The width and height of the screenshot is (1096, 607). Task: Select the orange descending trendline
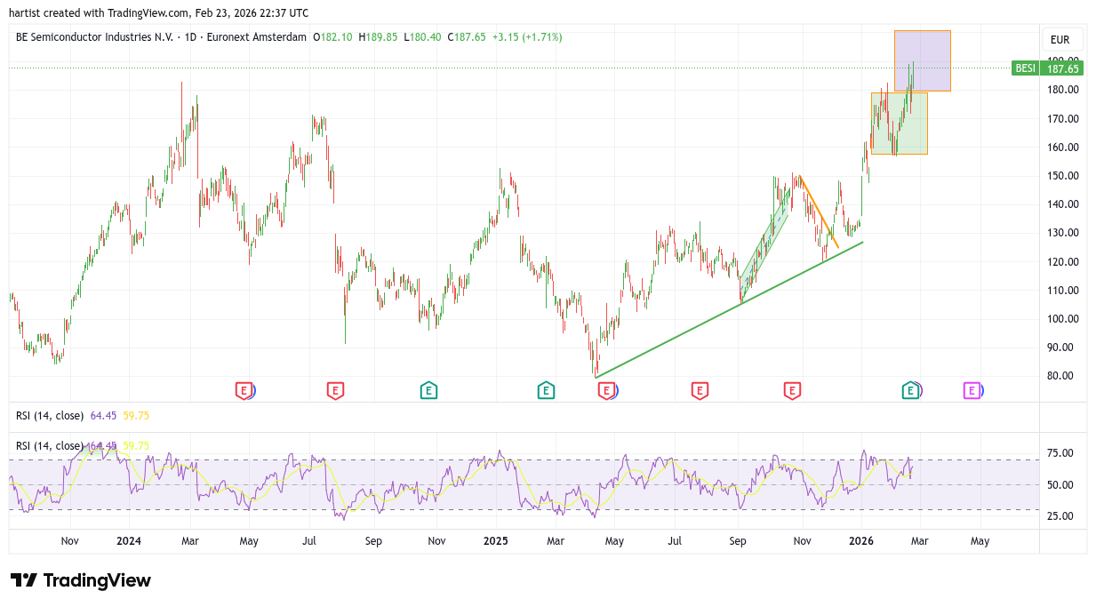click(819, 212)
